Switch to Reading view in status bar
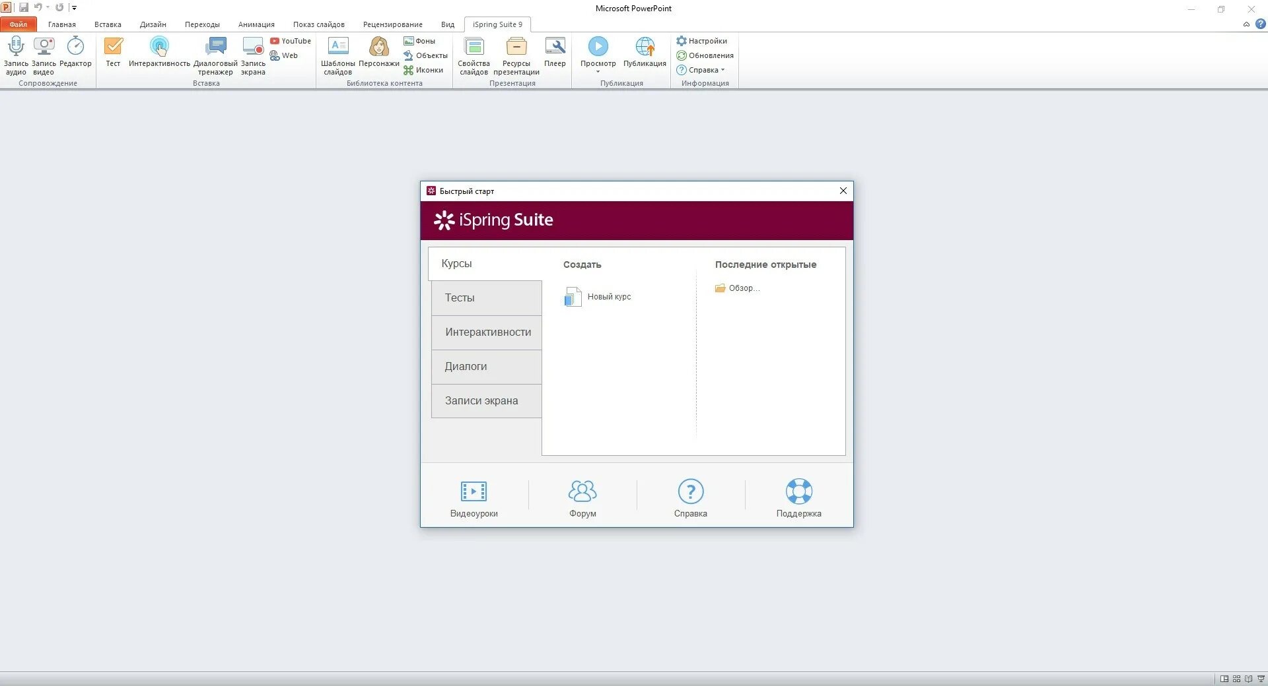 point(1248,679)
